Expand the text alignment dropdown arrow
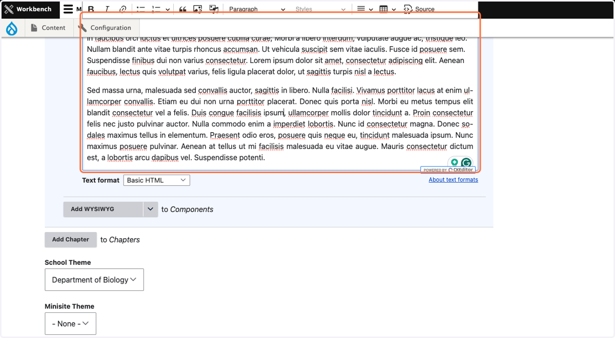 pyautogui.click(x=371, y=9)
